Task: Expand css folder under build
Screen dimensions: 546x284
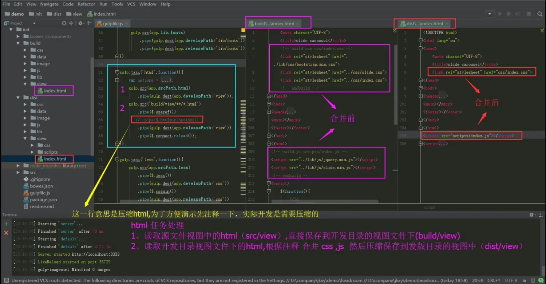Action: (25, 50)
